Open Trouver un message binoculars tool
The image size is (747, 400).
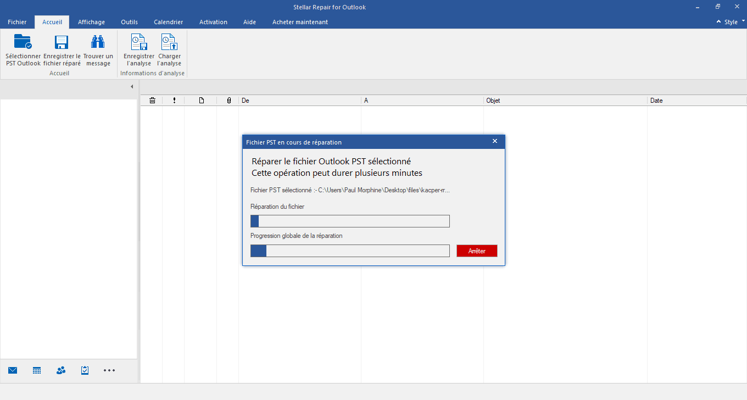tap(98, 43)
